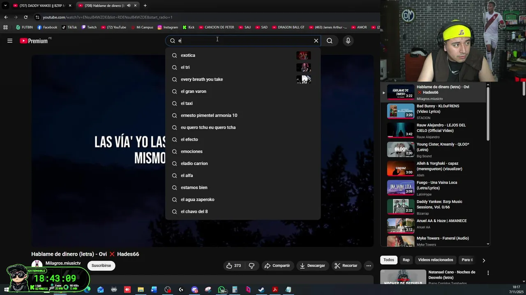Image resolution: width=526 pixels, height=295 pixels.
Task: Click the Recortar clip button
Action: pos(346,265)
